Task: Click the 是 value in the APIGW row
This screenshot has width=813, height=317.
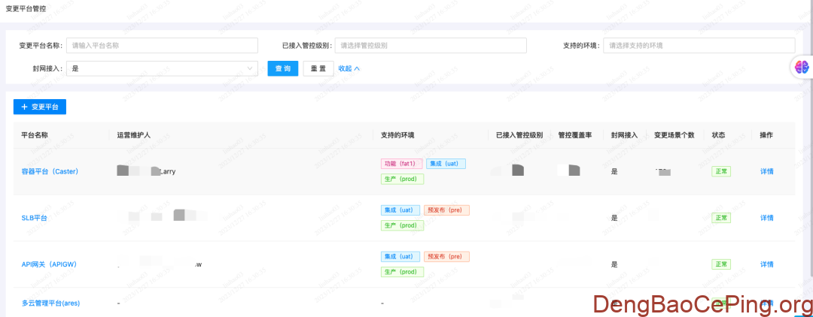Action: click(x=614, y=264)
